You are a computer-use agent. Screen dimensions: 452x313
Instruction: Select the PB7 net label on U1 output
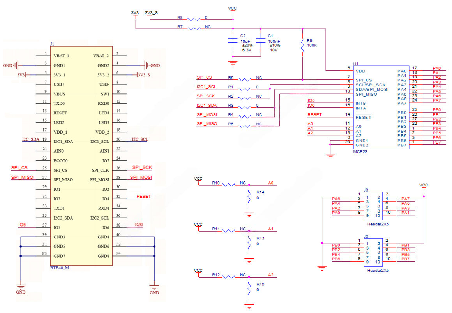[x=436, y=142]
